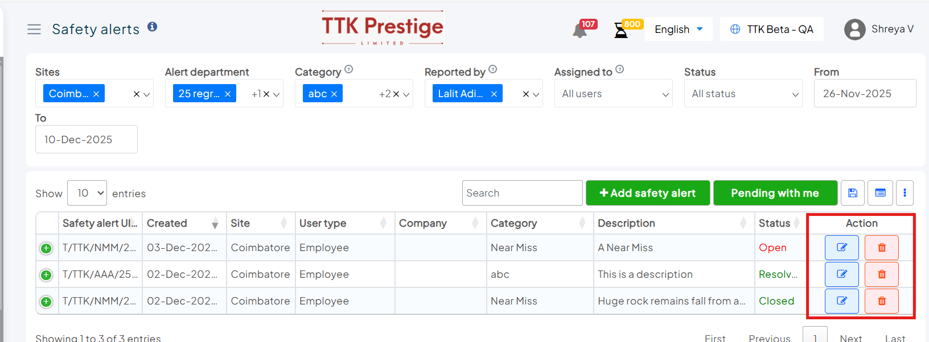Viewport: 929px width, 342px height.
Task: Open the English language selector
Action: pyautogui.click(x=678, y=30)
